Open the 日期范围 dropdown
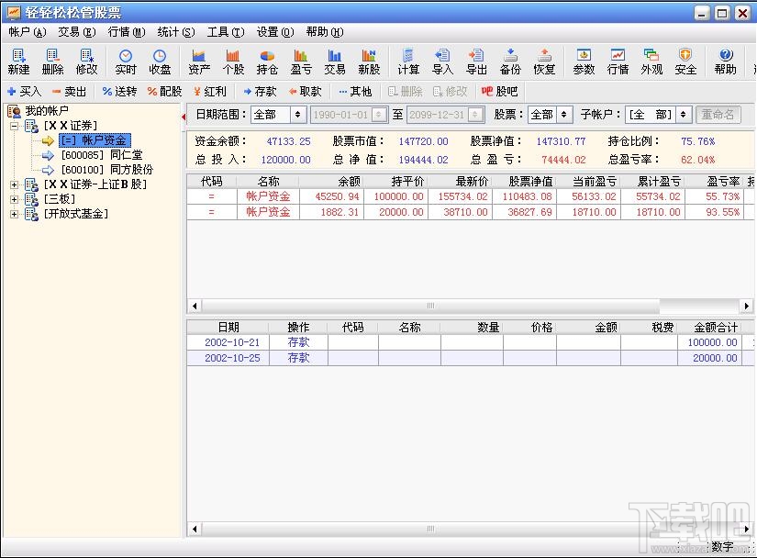757x558 pixels. click(x=298, y=115)
